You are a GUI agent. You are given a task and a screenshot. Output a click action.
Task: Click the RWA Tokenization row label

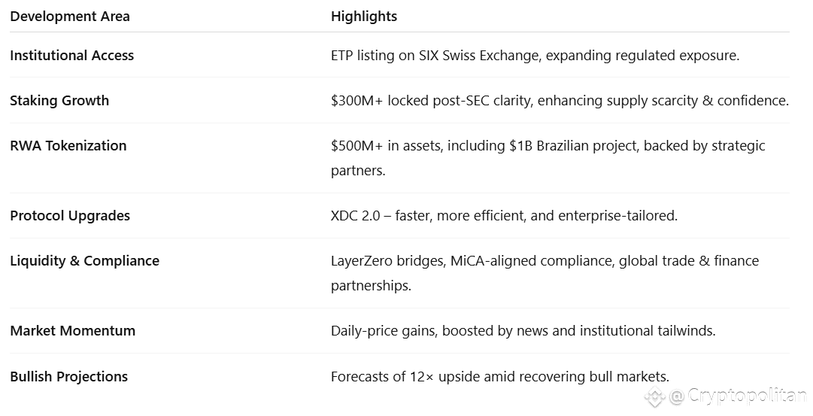tap(68, 146)
